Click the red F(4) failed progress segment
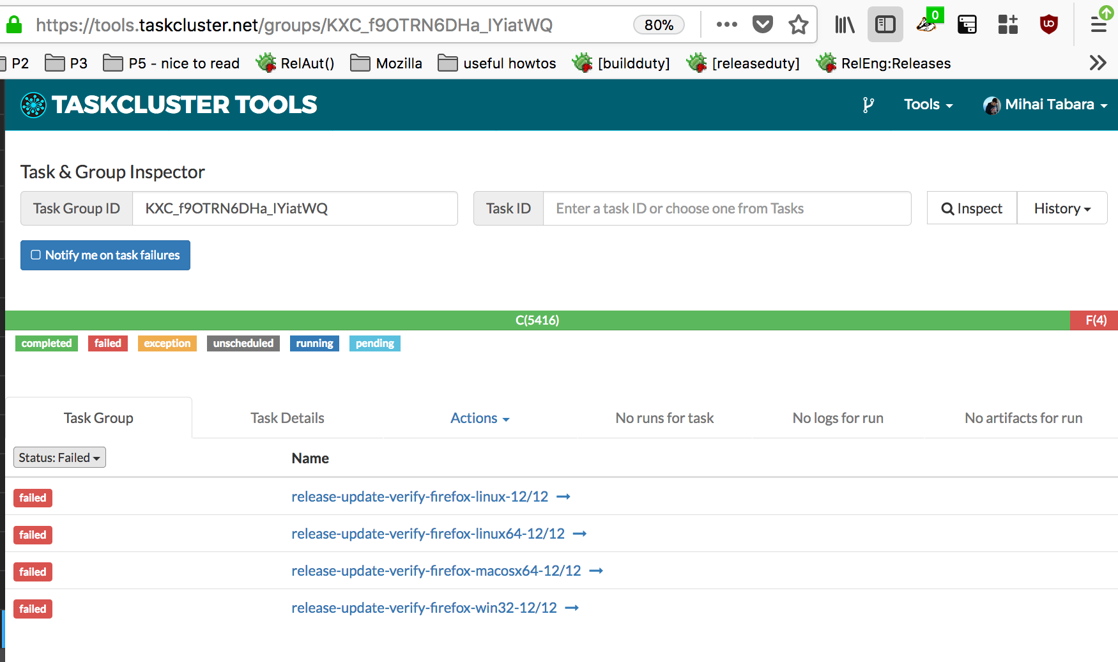This screenshot has height=662, width=1118. tap(1095, 320)
